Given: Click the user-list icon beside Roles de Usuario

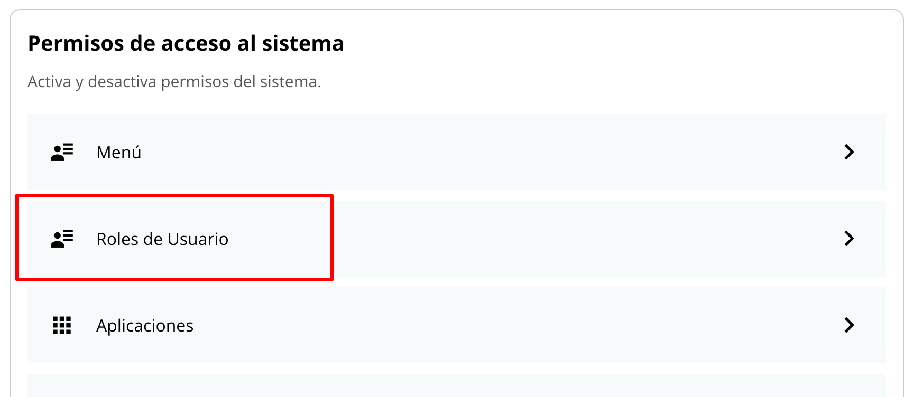Looking at the screenshot, I should (x=62, y=239).
